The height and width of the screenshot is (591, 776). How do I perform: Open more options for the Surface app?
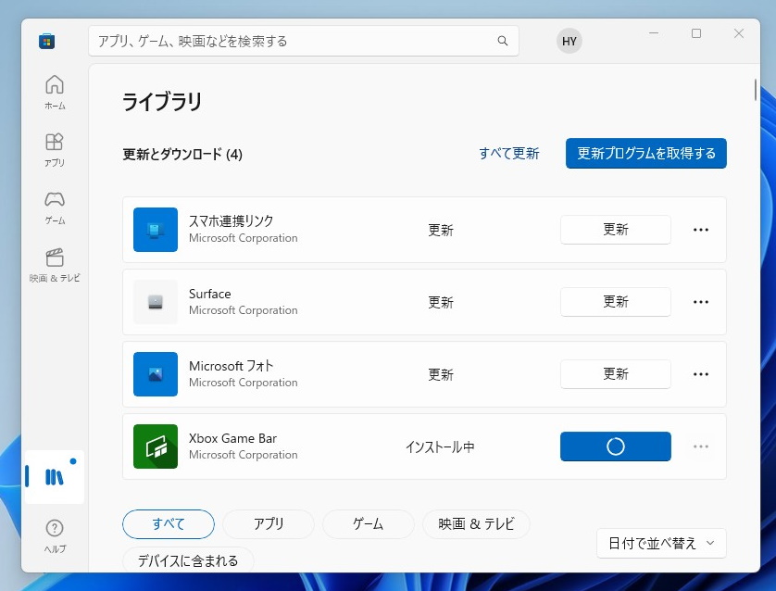701,302
